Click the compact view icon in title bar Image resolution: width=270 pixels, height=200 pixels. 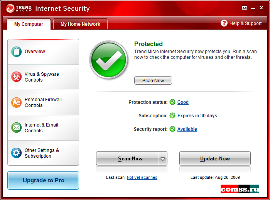coord(245,8)
